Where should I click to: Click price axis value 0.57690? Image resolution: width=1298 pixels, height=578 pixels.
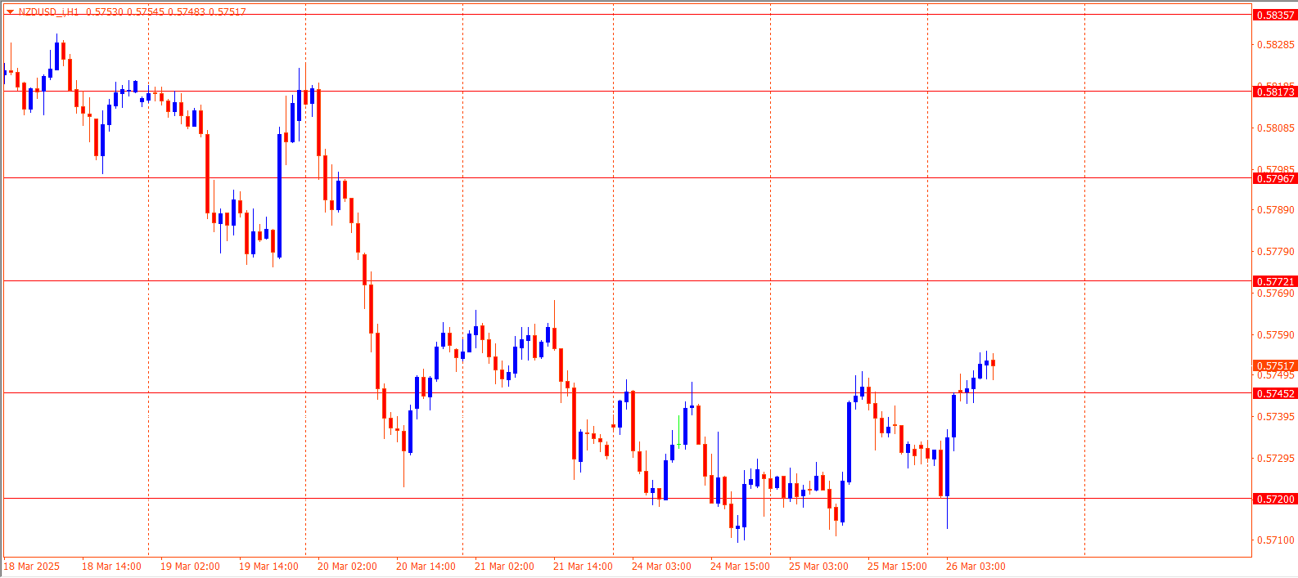click(x=1276, y=293)
